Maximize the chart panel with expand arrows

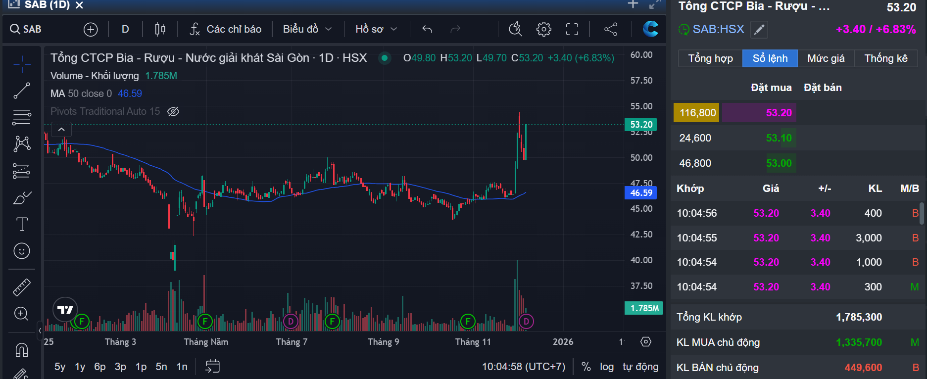point(655,4)
